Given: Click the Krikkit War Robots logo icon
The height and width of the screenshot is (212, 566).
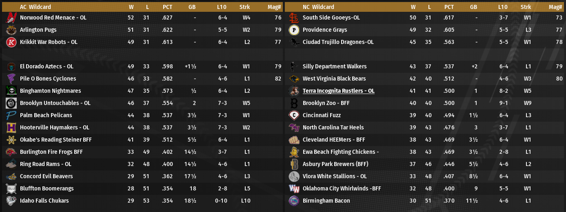Looking at the screenshot, I should [11, 42].
